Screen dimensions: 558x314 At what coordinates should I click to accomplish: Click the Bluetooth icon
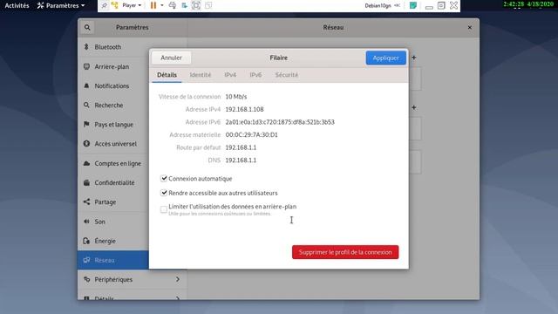click(x=86, y=46)
